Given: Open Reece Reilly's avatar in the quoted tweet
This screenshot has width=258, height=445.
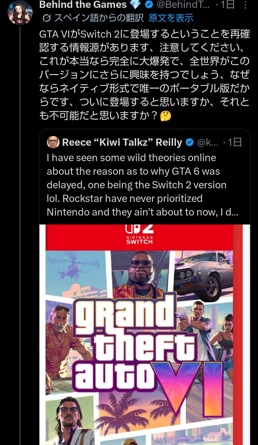Looking at the screenshot, I should 53,142.
